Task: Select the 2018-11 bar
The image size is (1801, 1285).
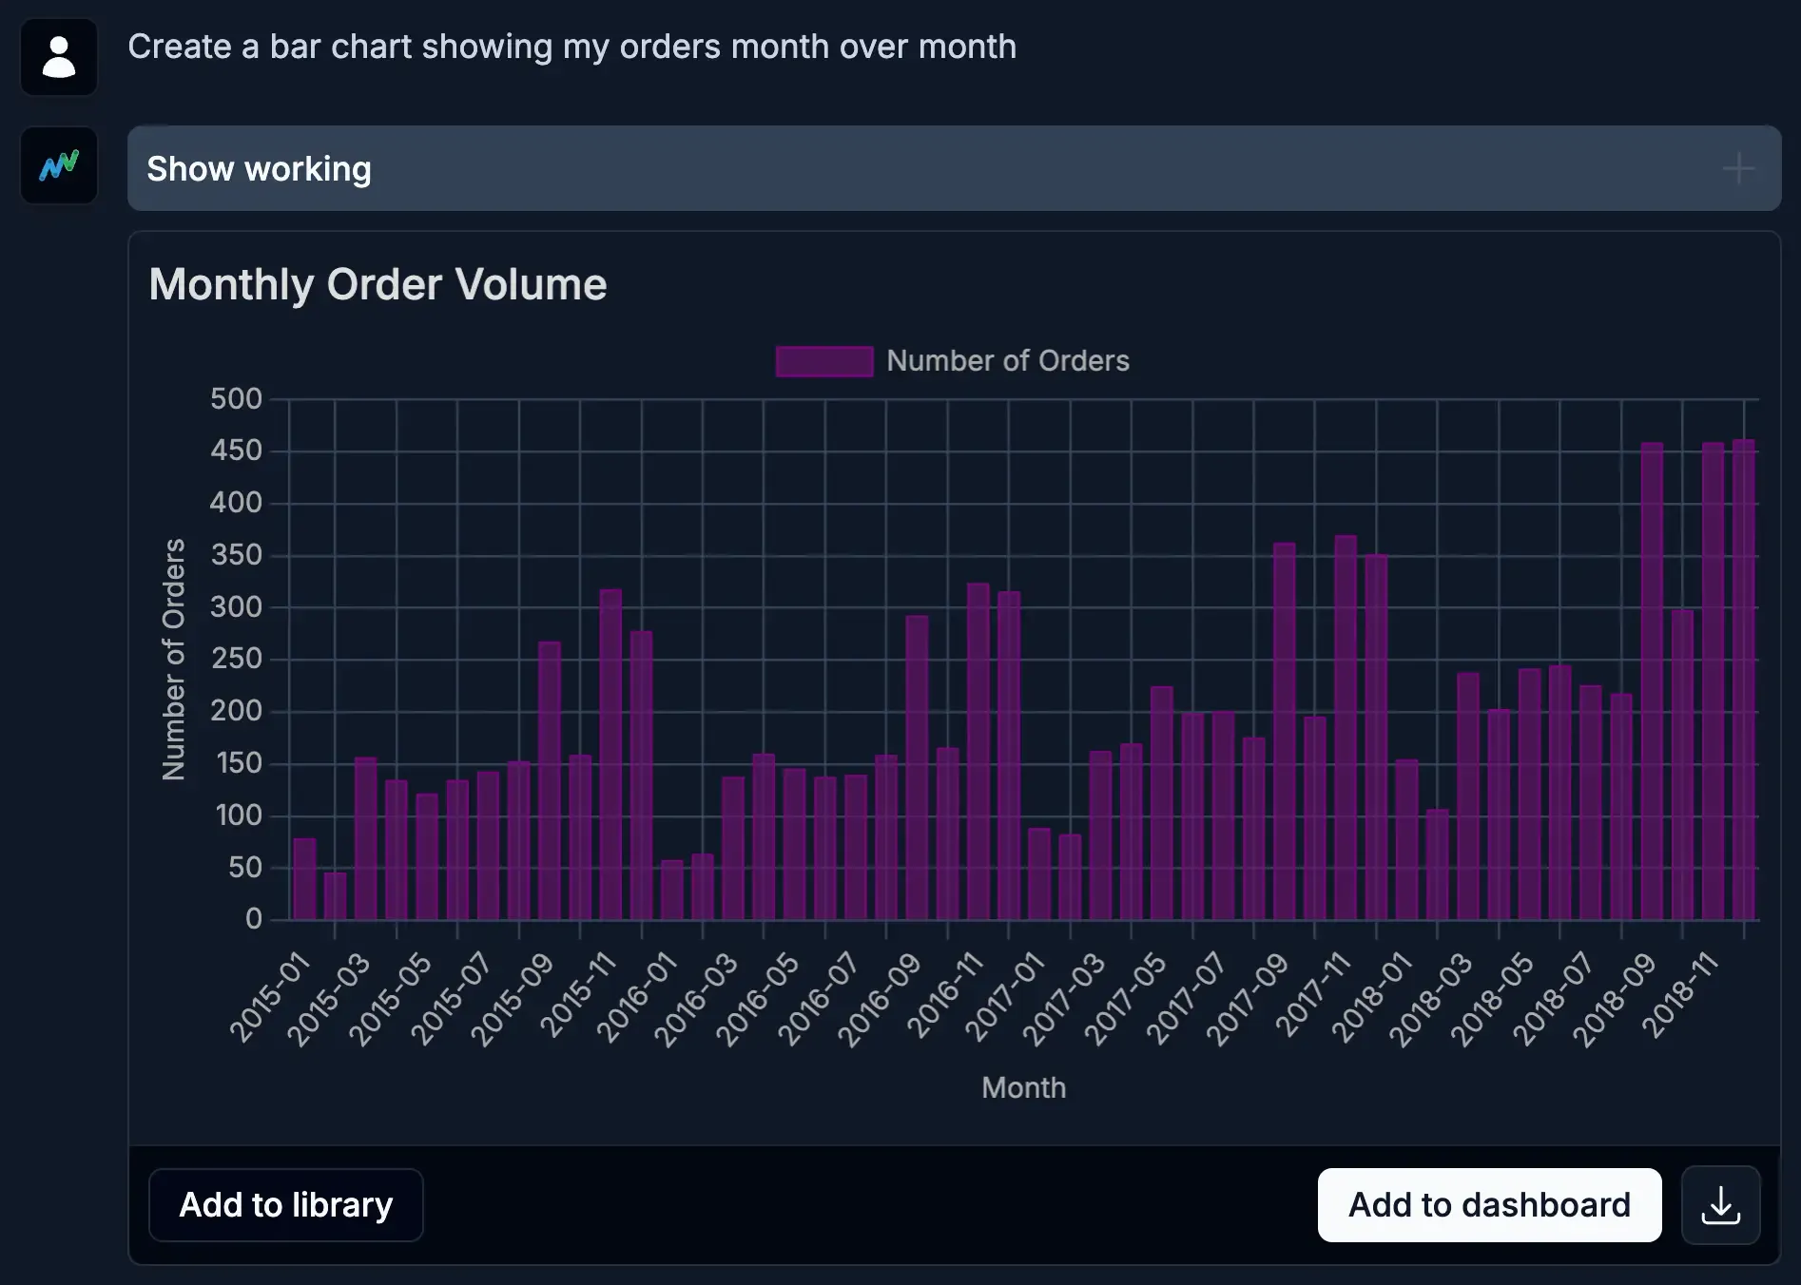Action: 1713,681
